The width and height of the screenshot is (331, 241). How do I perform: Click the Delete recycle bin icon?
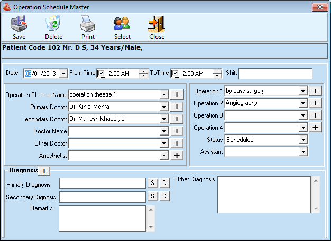click(x=53, y=24)
